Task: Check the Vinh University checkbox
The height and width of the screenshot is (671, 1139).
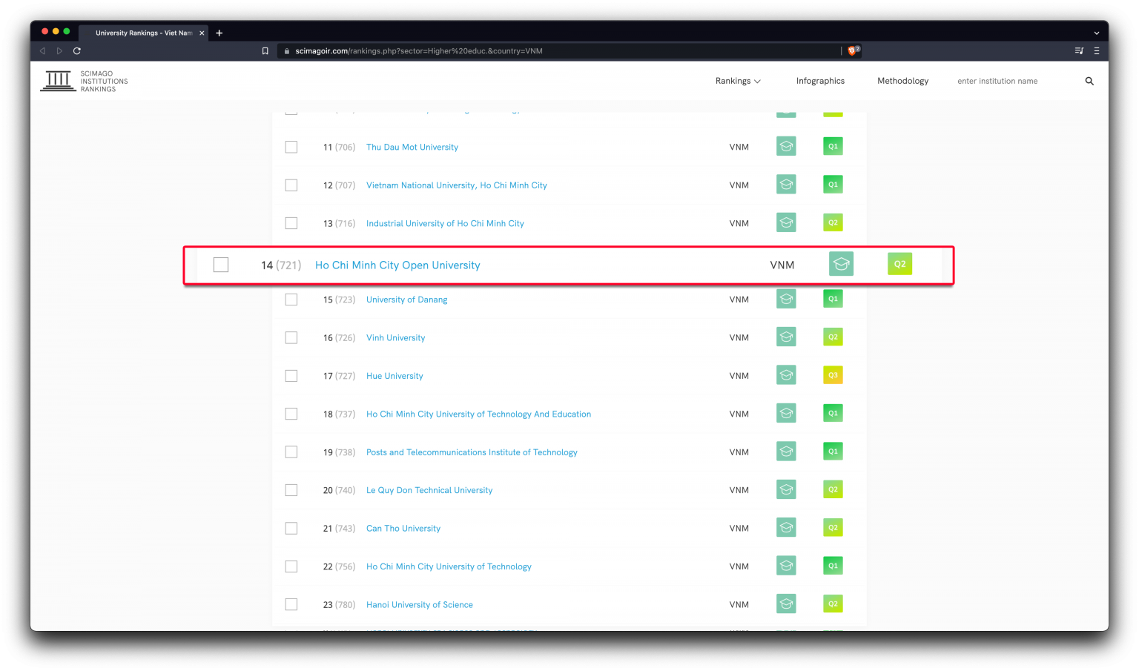Action: pyautogui.click(x=291, y=337)
